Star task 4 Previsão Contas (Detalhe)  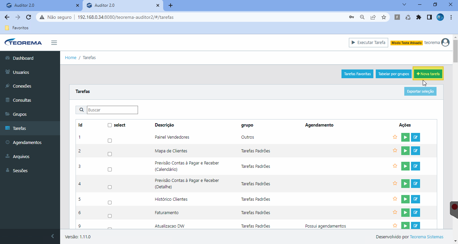pyautogui.click(x=395, y=183)
